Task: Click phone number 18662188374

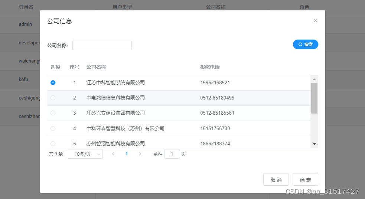Action: click(215, 144)
